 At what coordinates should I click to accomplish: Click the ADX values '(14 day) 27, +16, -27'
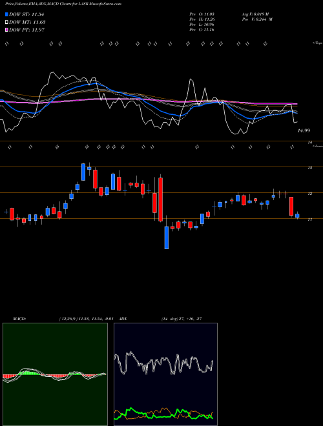[x=182, y=319]
